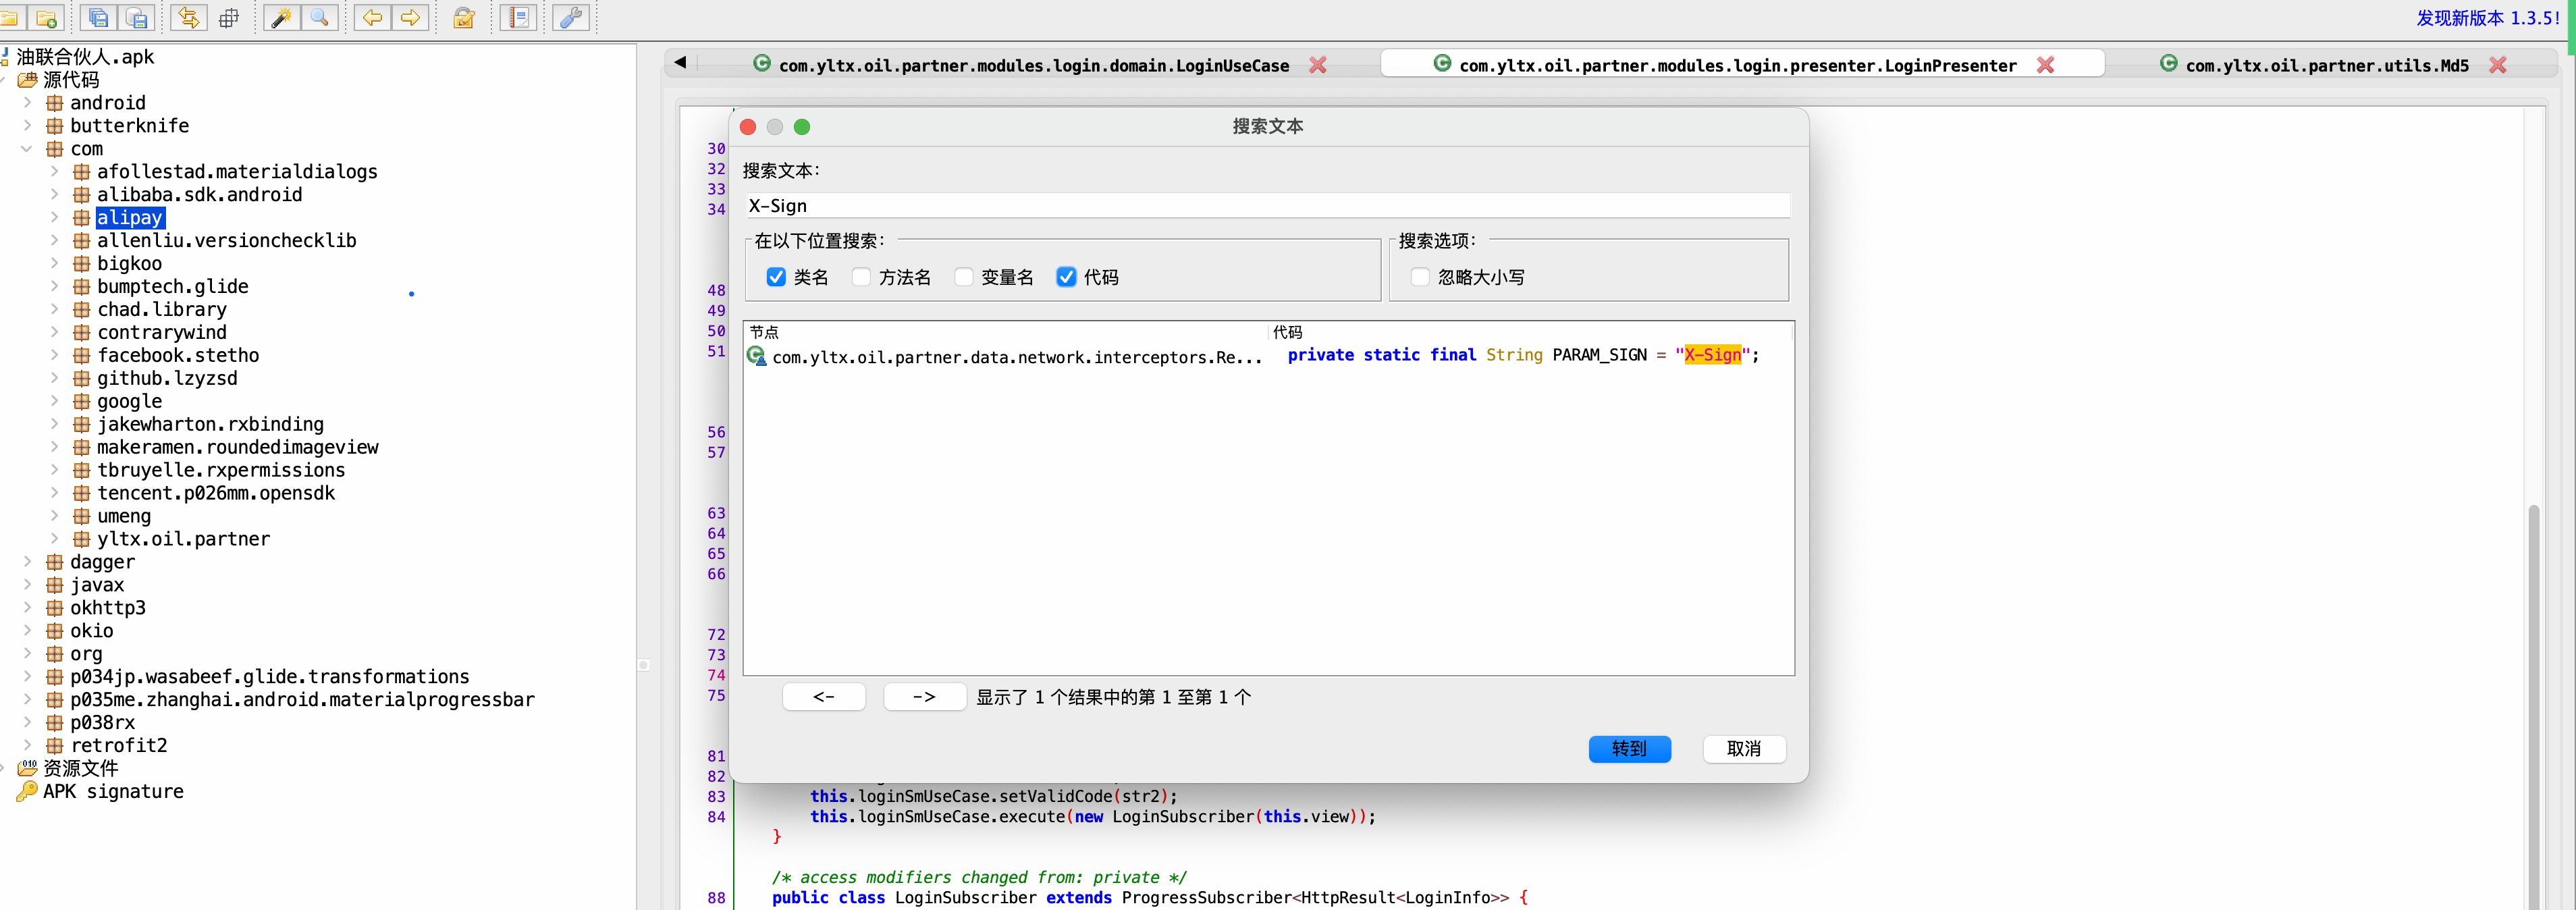Enable the 方法名 search option
This screenshot has width=2576, height=910.
click(861, 277)
